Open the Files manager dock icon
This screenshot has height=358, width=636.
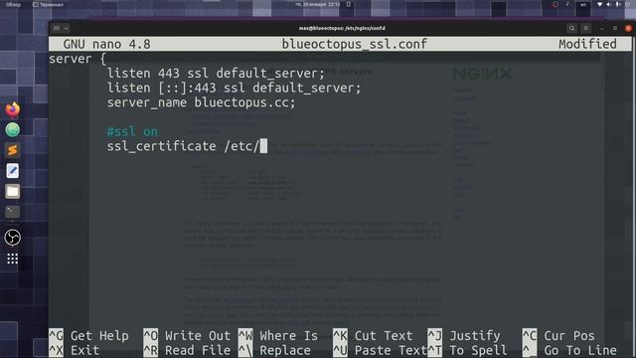tap(13, 191)
